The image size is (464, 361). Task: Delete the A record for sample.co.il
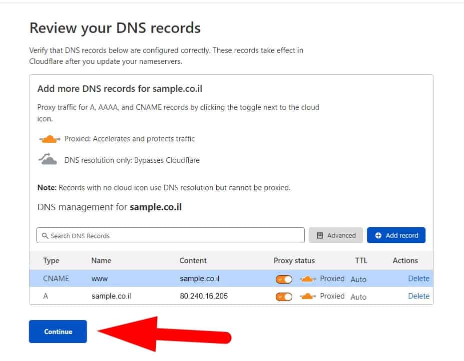[419, 296]
